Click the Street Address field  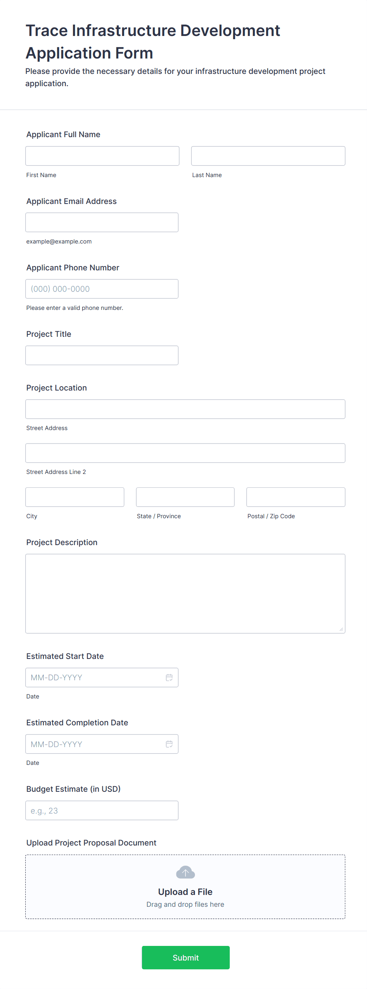click(x=185, y=409)
